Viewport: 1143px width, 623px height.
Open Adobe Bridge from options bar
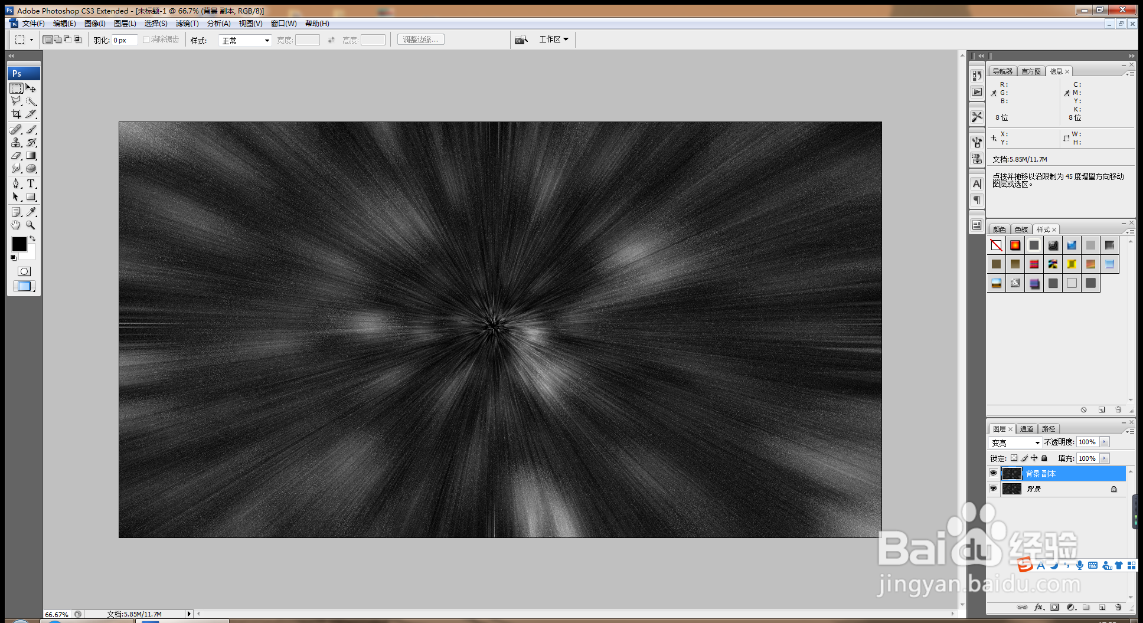(x=521, y=40)
